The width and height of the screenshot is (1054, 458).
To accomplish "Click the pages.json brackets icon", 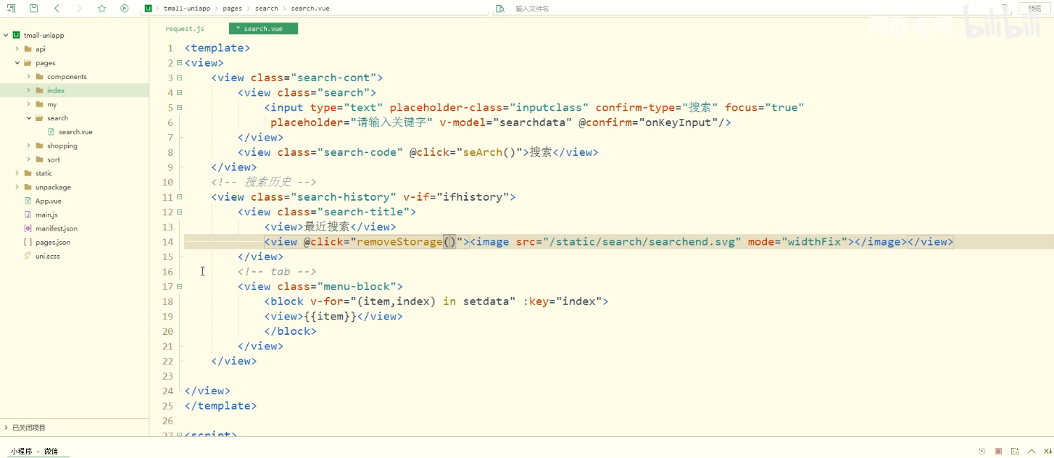I will (x=28, y=242).
